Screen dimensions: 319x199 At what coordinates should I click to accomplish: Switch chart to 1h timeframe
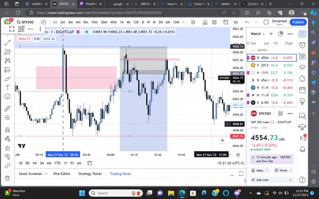point(122,22)
